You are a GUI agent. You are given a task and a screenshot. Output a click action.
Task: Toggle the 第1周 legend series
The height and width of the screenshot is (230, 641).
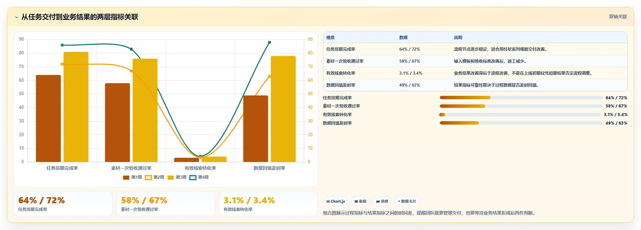click(132, 177)
